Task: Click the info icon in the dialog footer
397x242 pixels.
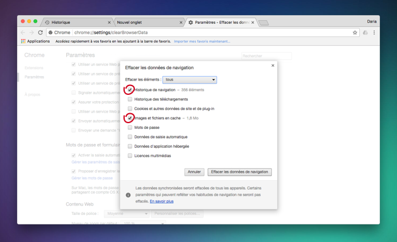Action: pyautogui.click(x=128, y=195)
